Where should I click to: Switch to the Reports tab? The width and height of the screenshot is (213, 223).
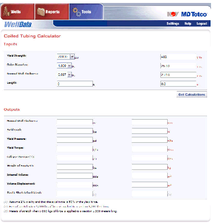52,11
